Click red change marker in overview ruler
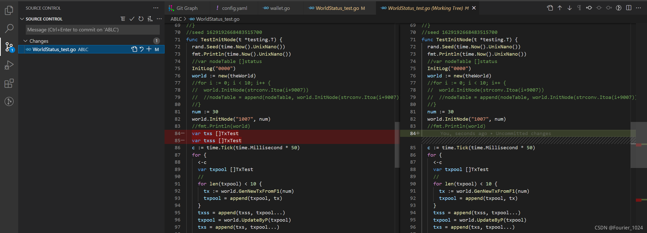 [639, 200]
